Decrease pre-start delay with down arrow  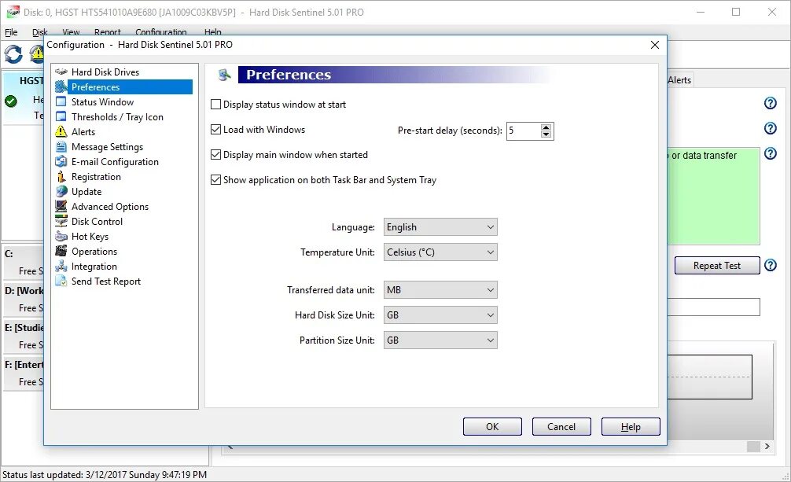pos(546,134)
